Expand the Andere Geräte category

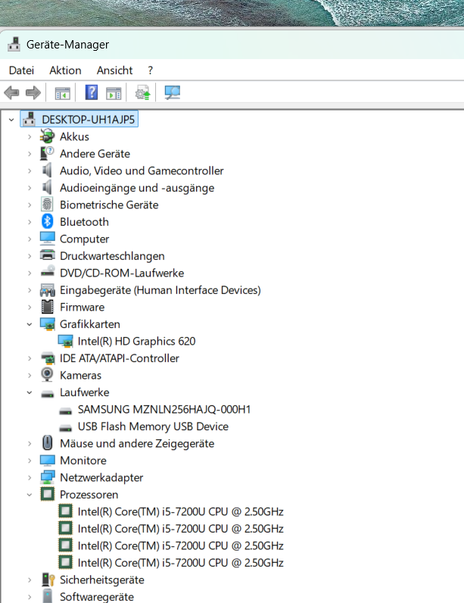pos(30,154)
